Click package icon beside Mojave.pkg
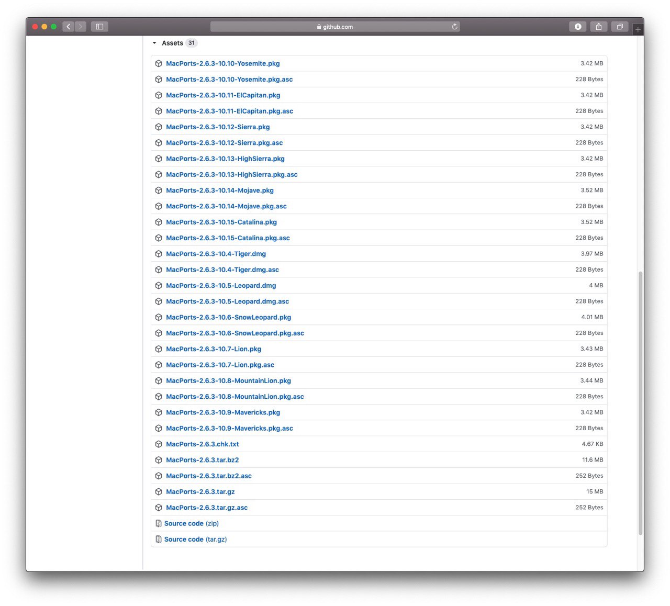 click(x=159, y=190)
